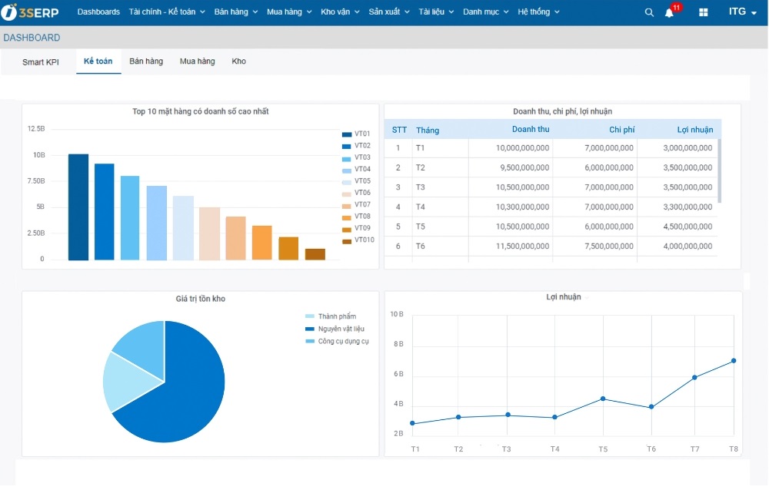Switch to the Smart KPI tab

42,62
